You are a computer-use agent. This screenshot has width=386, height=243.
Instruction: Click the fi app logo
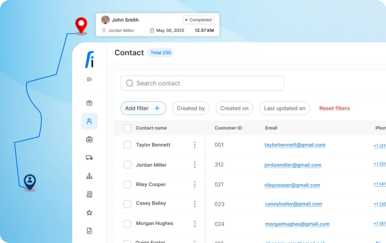point(90,59)
